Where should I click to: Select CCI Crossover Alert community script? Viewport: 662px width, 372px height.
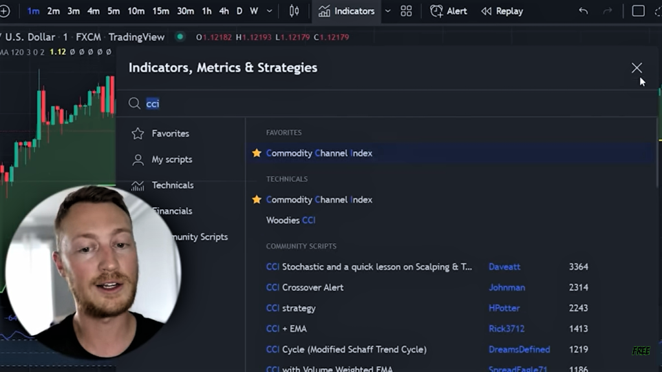tap(304, 287)
